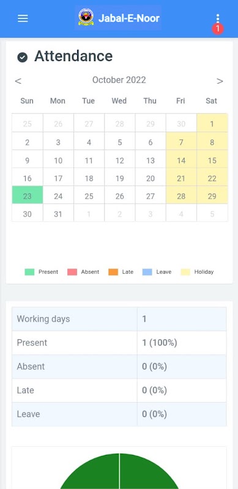Toggle the Holiday legend yellow swatch
Image resolution: width=238 pixels, height=489 pixels.
click(185, 272)
